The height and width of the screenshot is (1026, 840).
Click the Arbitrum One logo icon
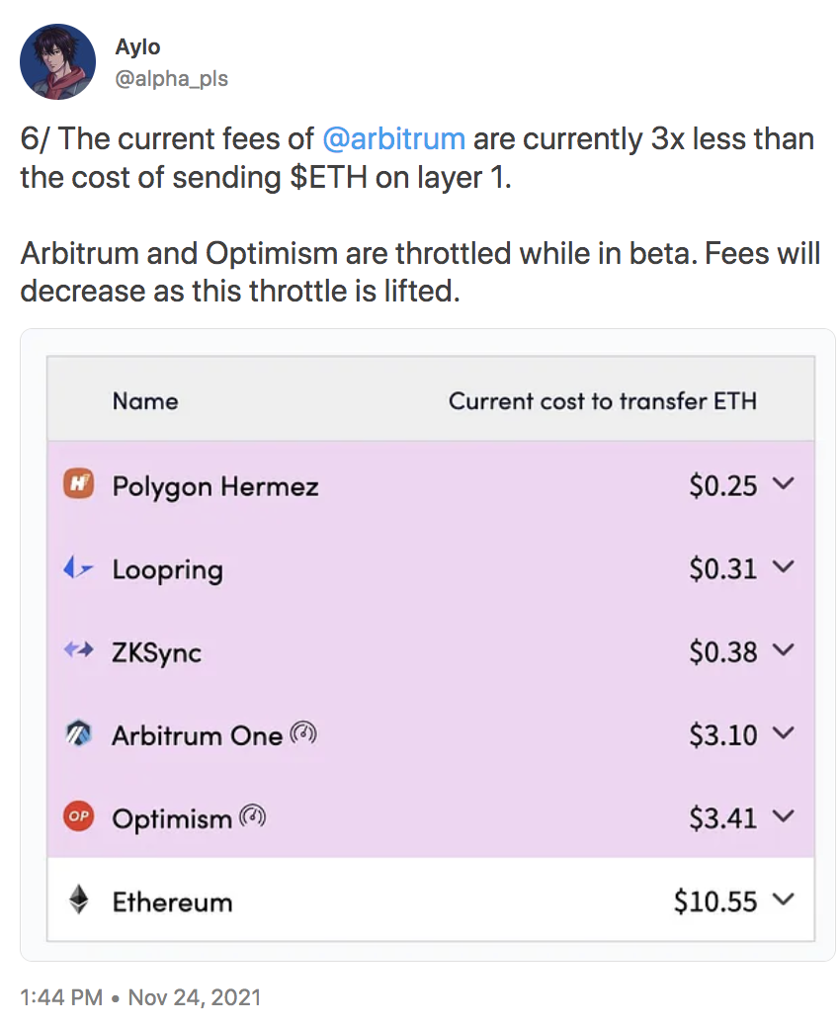tap(78, 733)
